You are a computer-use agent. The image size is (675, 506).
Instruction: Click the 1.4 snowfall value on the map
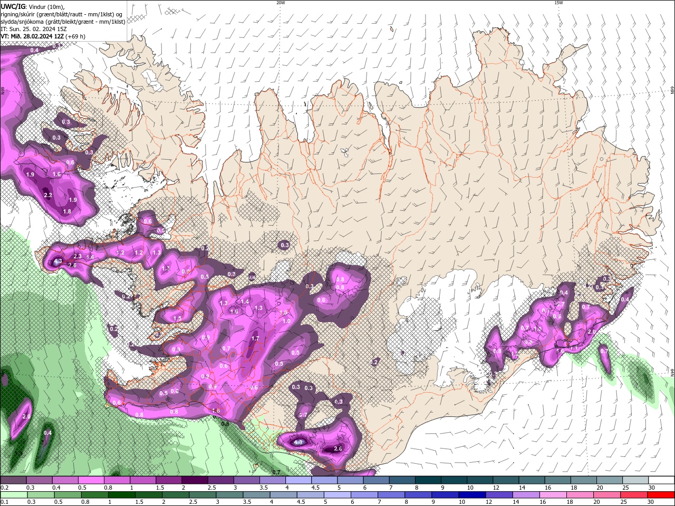[245, 302]
